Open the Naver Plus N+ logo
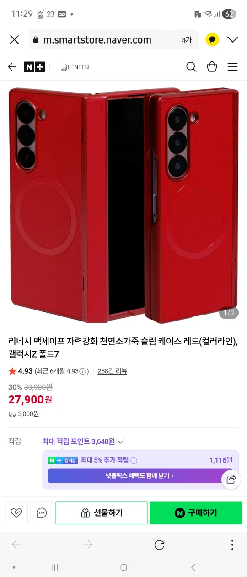 pos(35,67)
